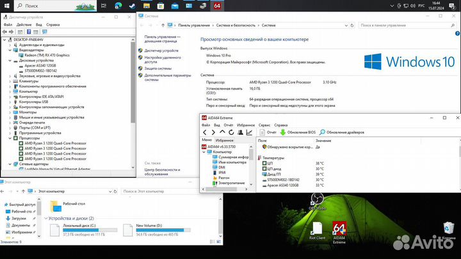The height and width of the screenshot is (259, 461).
Task: Open the Riot Client desktop shortcut
Action: pyautogui.click(x=317, y=231)
